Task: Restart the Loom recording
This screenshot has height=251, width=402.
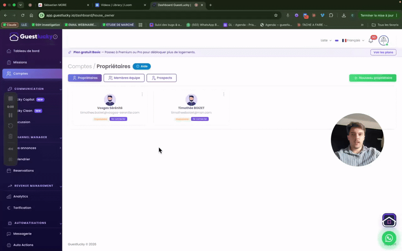Action: [11, 126]
